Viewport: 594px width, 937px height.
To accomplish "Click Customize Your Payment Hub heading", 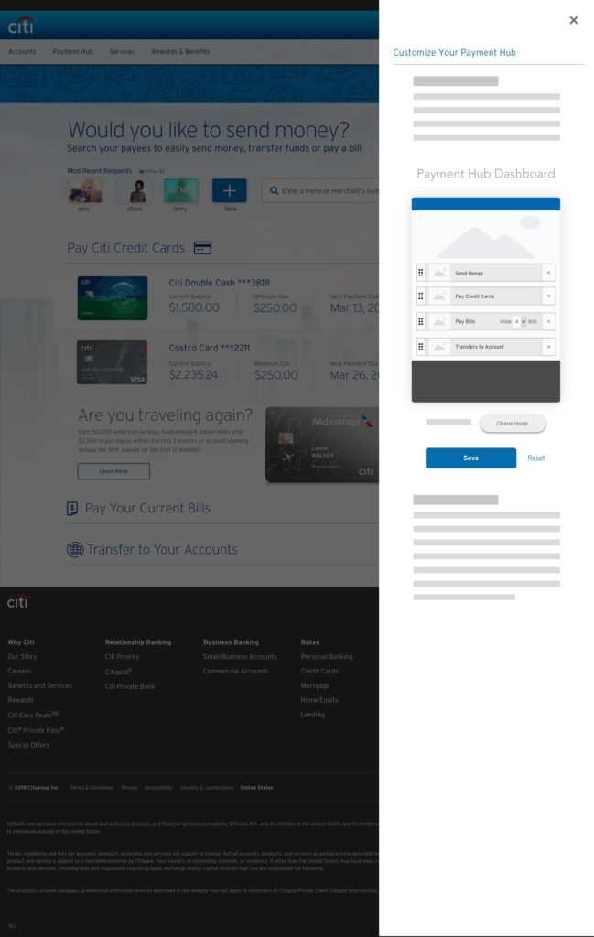I will [x=454, y=52].
